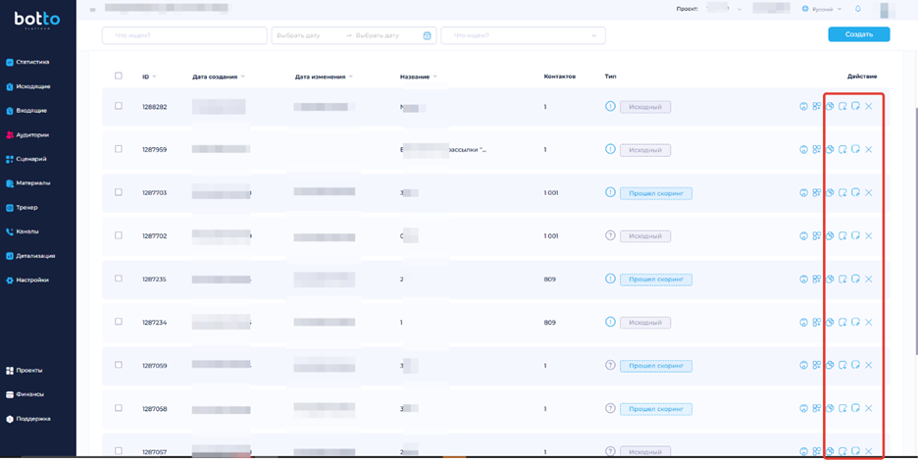Viewport: 918px width, 460px height.
Task: Open calendar icon in date range field
Action: tap(427, 35)
